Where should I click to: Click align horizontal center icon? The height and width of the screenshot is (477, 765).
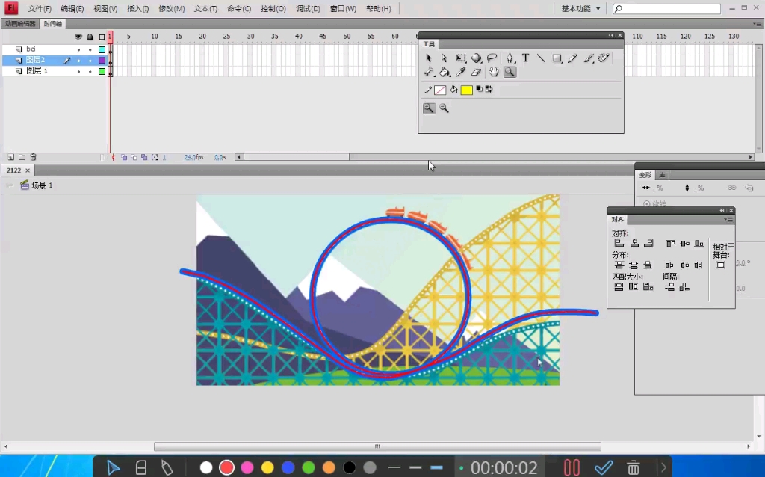[x=634, y=243]
